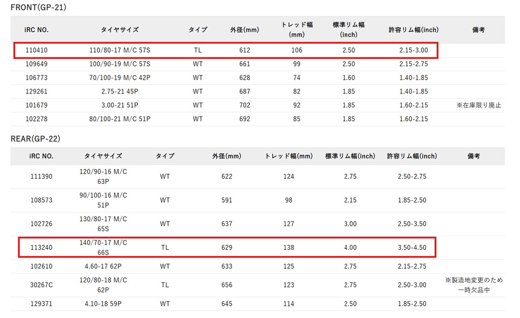Click IRC number 129371

pos(42,304)
